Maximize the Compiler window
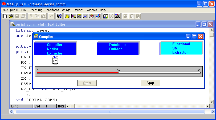 [x=194, y=37]
